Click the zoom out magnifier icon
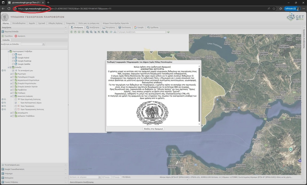 click(91, 32)
